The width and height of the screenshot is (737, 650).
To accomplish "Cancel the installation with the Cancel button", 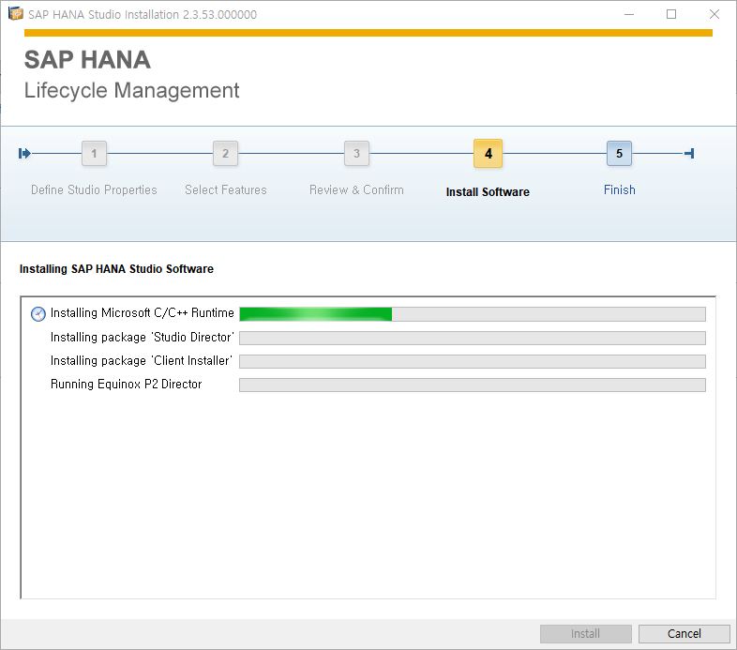I will [684, 633].
